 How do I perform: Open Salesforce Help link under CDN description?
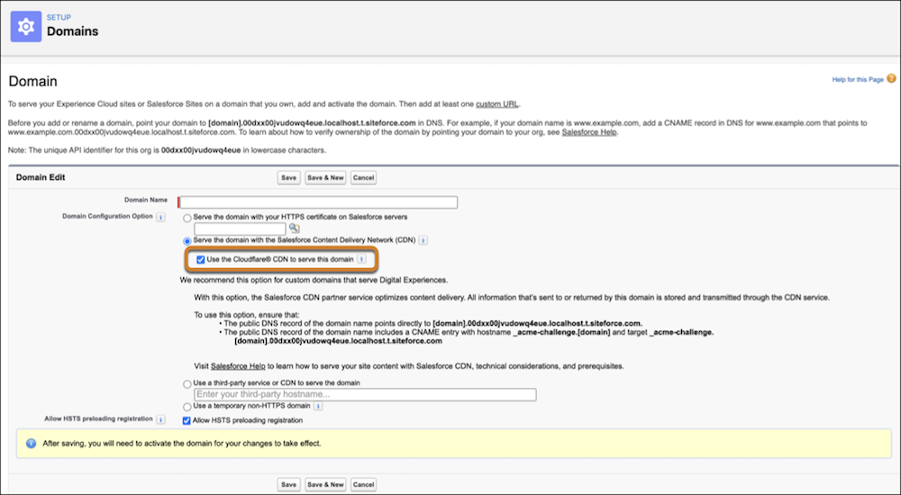[x=238, y=365]
